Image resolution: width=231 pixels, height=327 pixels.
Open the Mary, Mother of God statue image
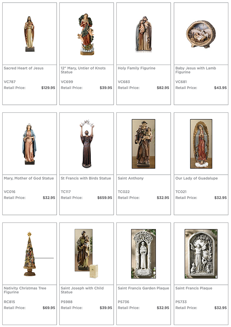29,144
